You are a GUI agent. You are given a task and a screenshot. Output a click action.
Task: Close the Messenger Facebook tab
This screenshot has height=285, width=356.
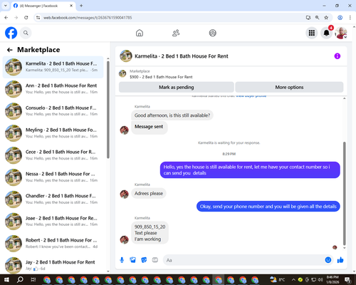(x=71, y=6)
